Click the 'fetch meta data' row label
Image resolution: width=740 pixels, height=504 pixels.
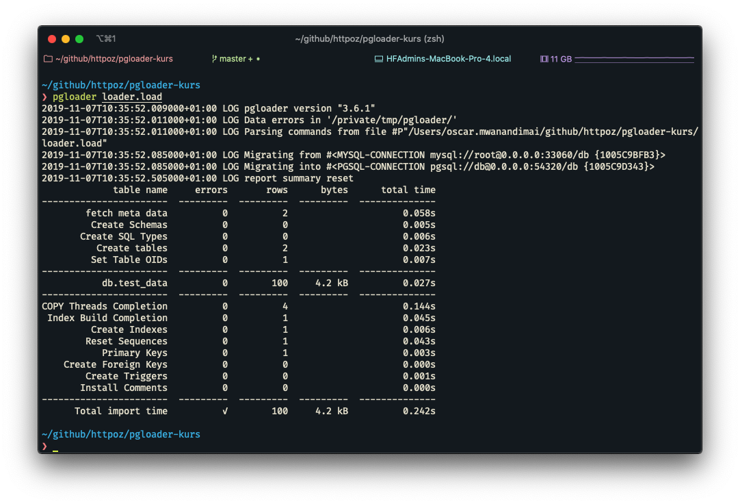click(127, 213)
